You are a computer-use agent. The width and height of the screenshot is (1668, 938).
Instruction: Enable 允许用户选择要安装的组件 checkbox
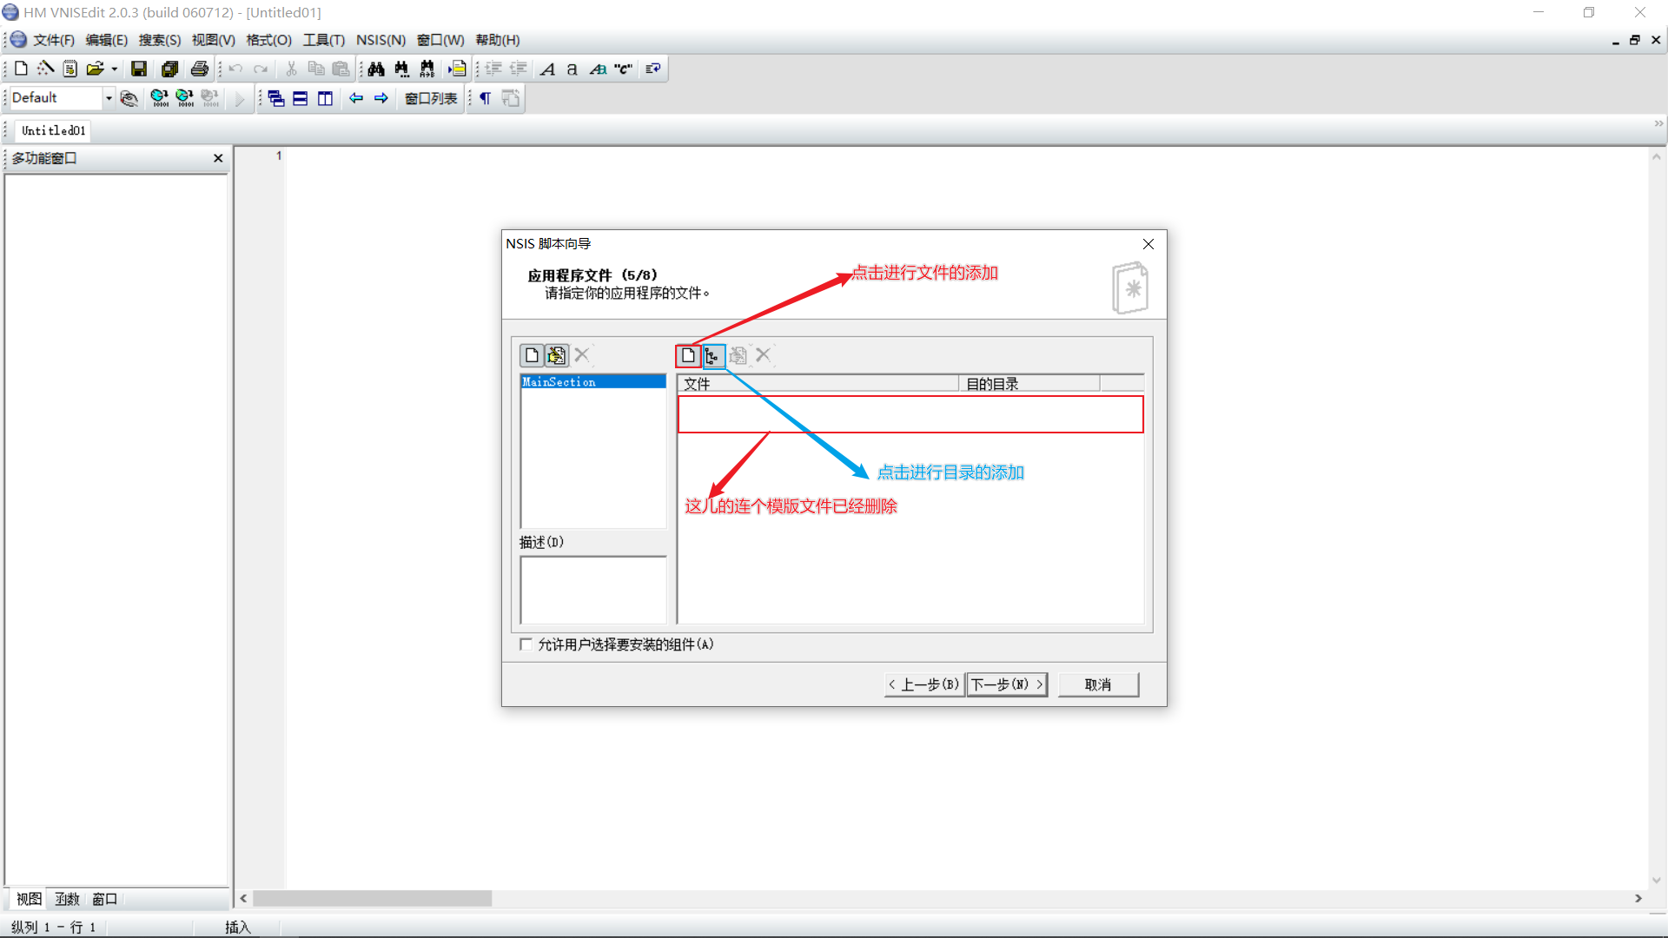(x=526, y=644)
